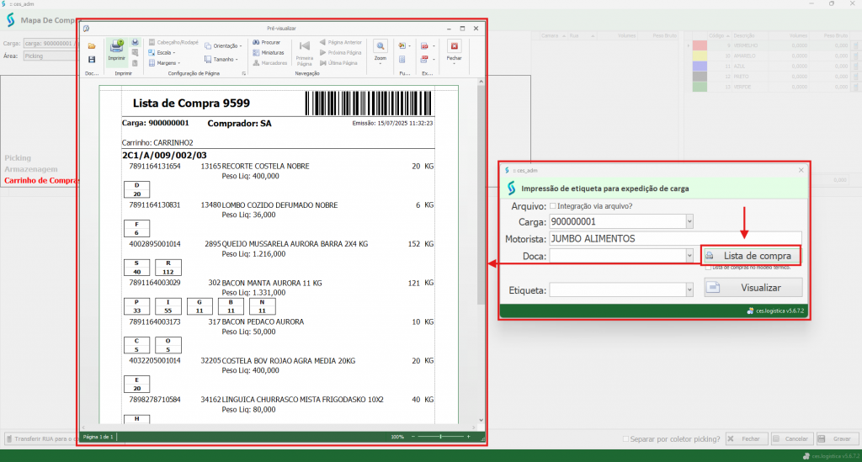
Task: Click the Lista de compra button
Action: click(x=750, y=256)
